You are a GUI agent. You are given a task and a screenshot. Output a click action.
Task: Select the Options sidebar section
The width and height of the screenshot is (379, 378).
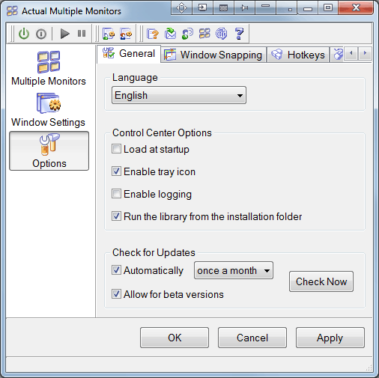49,151
